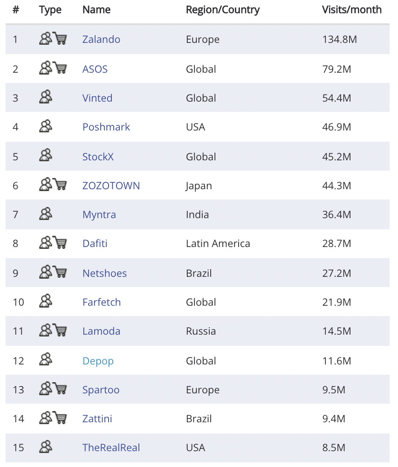Click the Region/Country column header
398x467 pixels.
pos(223,10)
